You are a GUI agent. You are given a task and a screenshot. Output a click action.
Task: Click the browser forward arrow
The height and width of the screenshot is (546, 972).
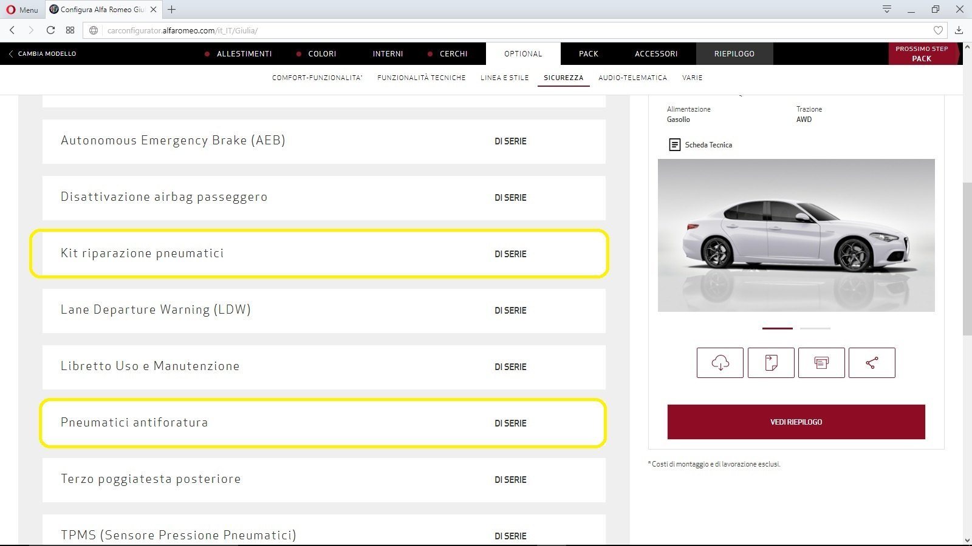[x=31, y=30]
